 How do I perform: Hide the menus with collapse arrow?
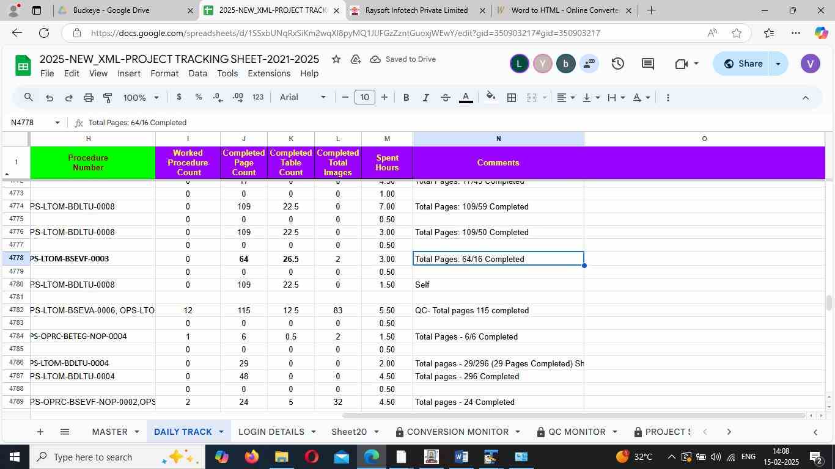coord(805,98)
